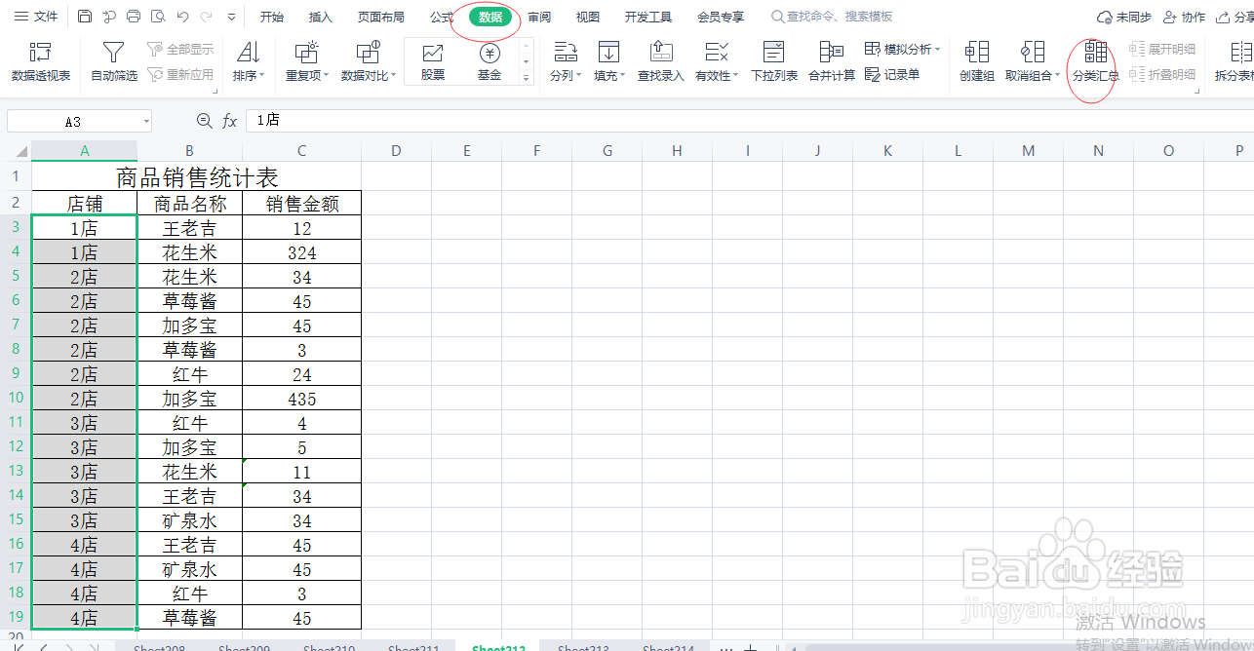Click 全部显示 (Show All) button
Screen dimensions: 1254x651
pos(180,50)
